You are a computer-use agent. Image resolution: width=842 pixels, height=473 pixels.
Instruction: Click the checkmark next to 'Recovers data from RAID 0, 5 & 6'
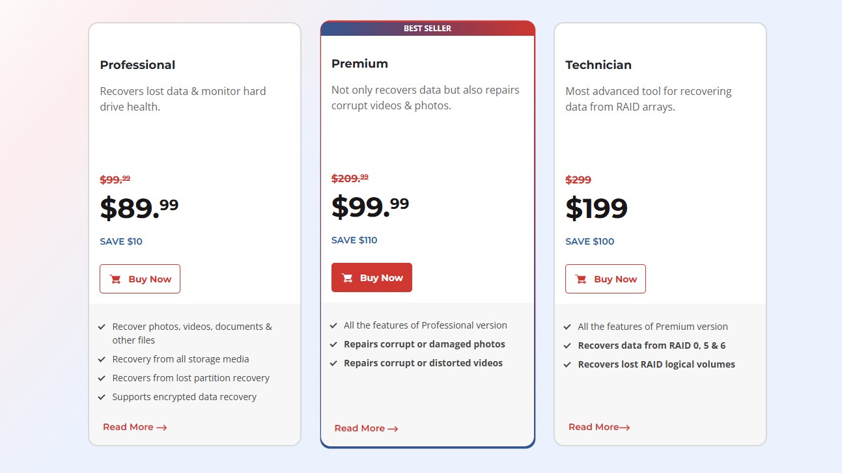(567, 345)
